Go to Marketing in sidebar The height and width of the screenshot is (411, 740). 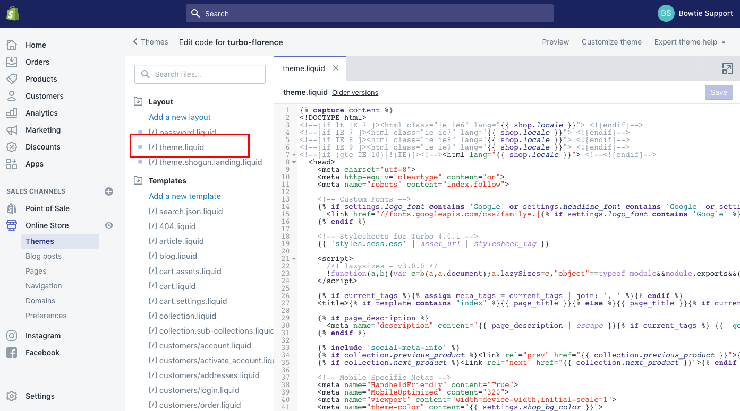point(43,130)
